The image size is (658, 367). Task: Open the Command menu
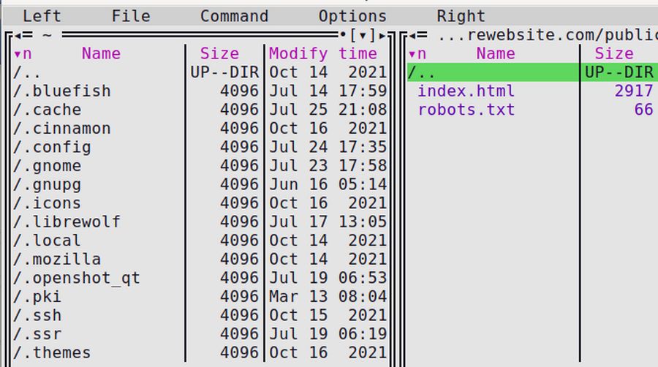coord(234,16)
